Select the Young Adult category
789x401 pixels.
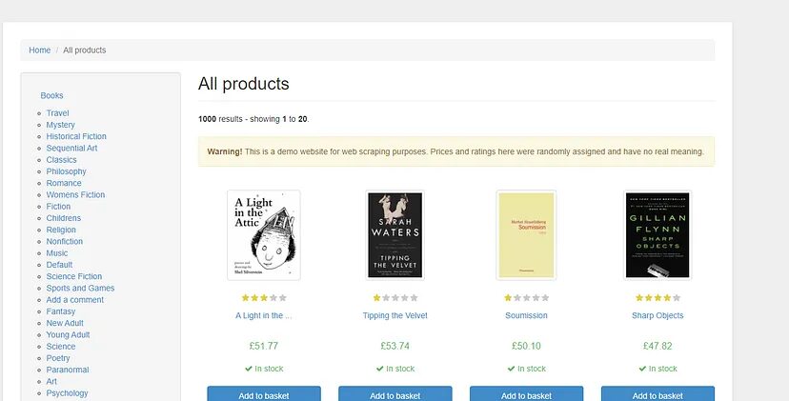67,335
